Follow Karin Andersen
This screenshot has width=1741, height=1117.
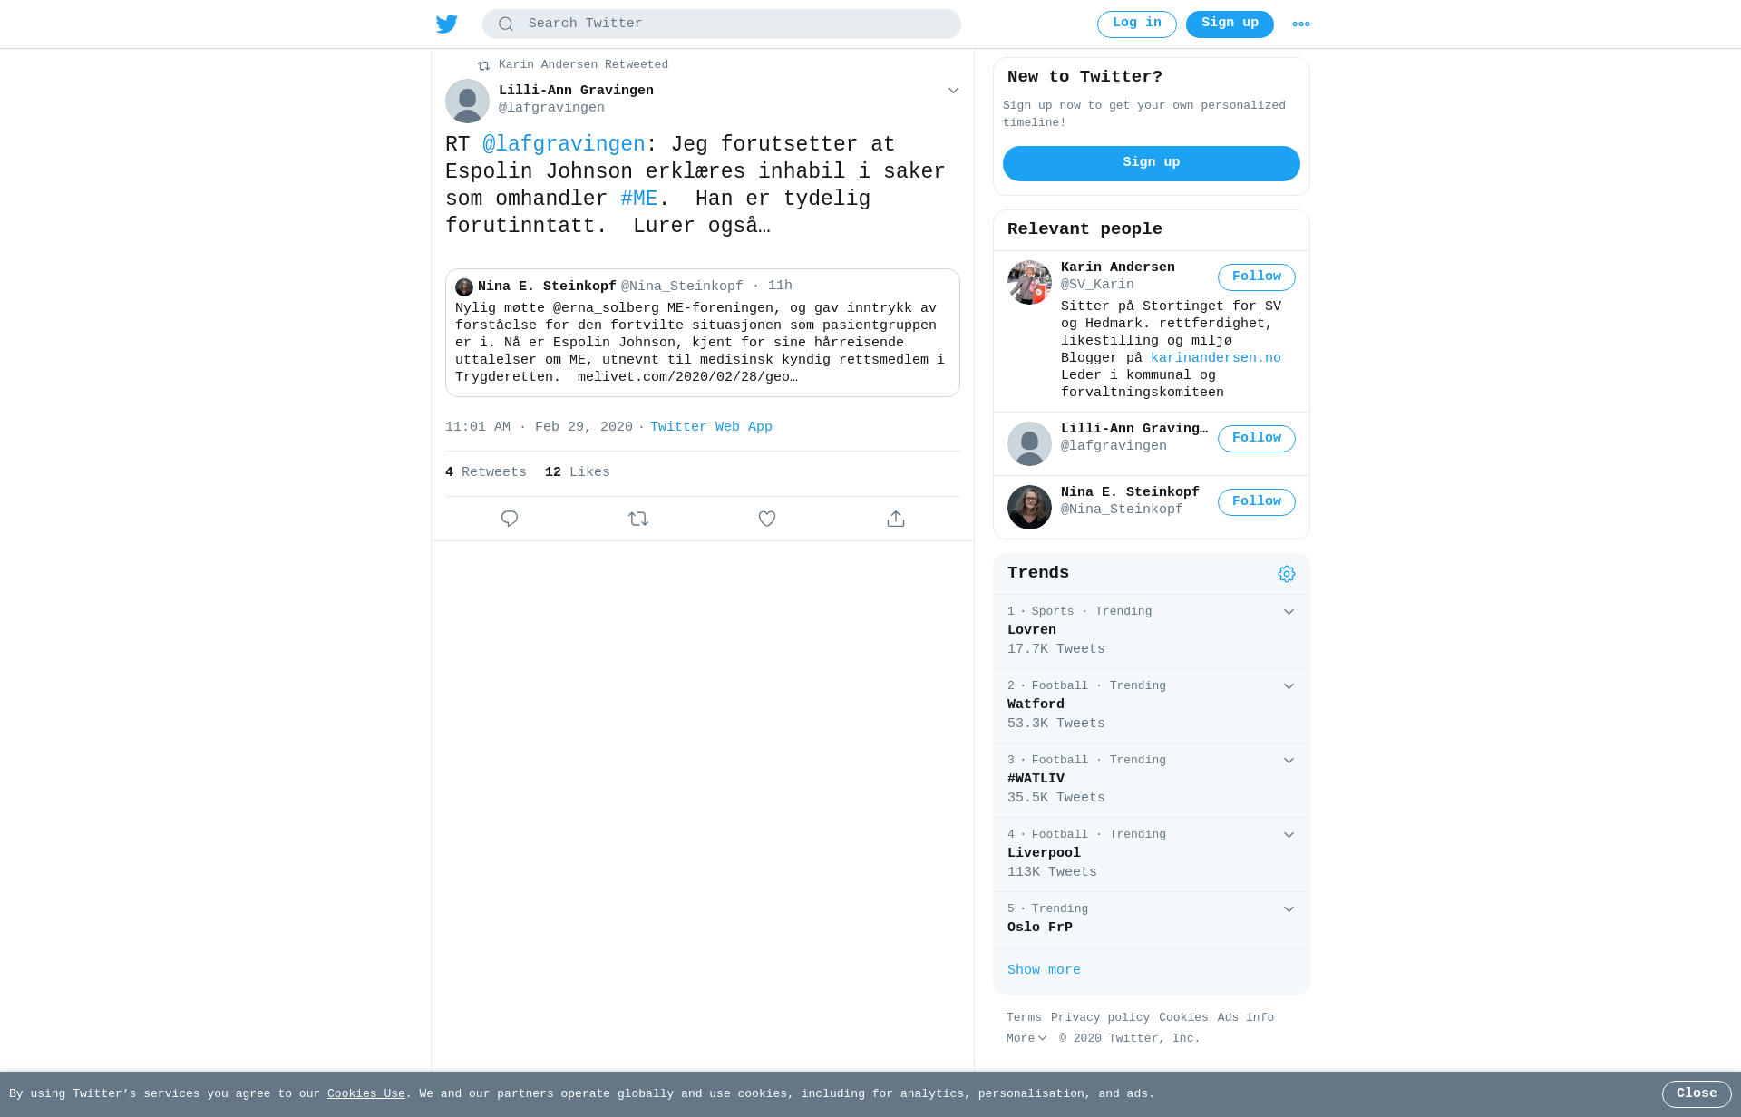(x=1257, y=277)
